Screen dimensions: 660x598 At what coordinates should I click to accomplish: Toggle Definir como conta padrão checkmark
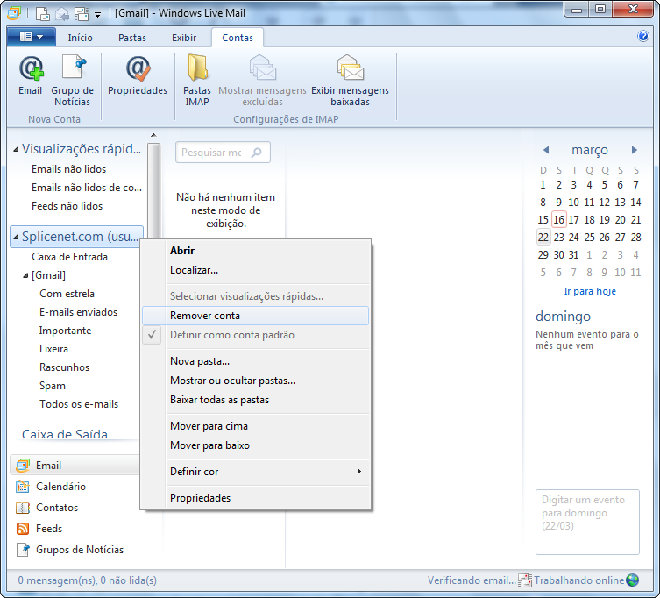(x=152, y=335)
